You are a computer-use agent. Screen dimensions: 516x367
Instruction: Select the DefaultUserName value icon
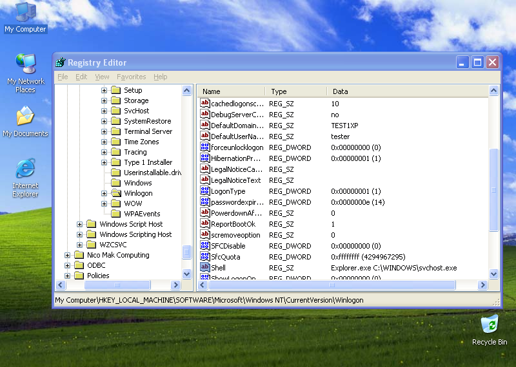coord(204,136)
